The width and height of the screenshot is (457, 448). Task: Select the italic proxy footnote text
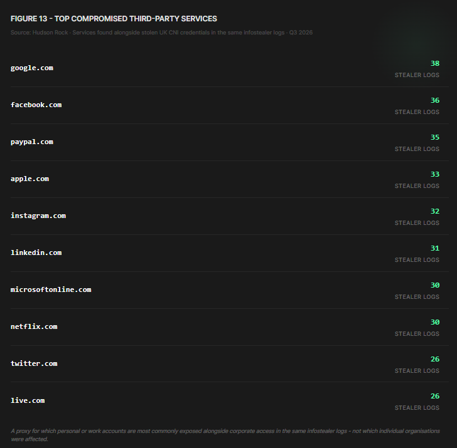pos(225,435)
